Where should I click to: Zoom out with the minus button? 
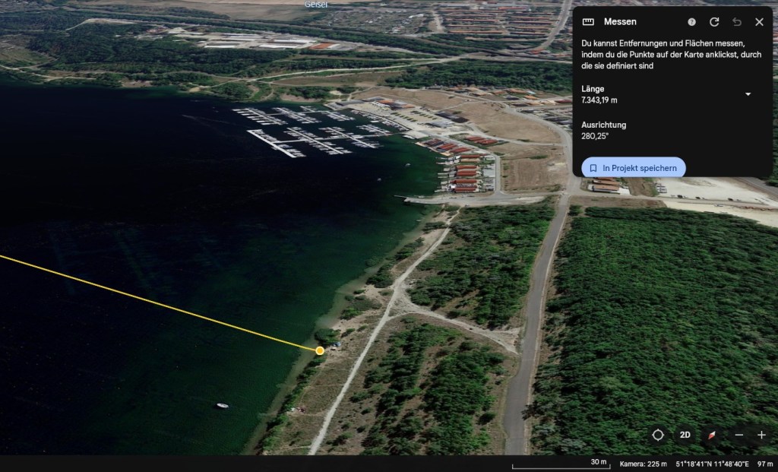coord(738,435)
